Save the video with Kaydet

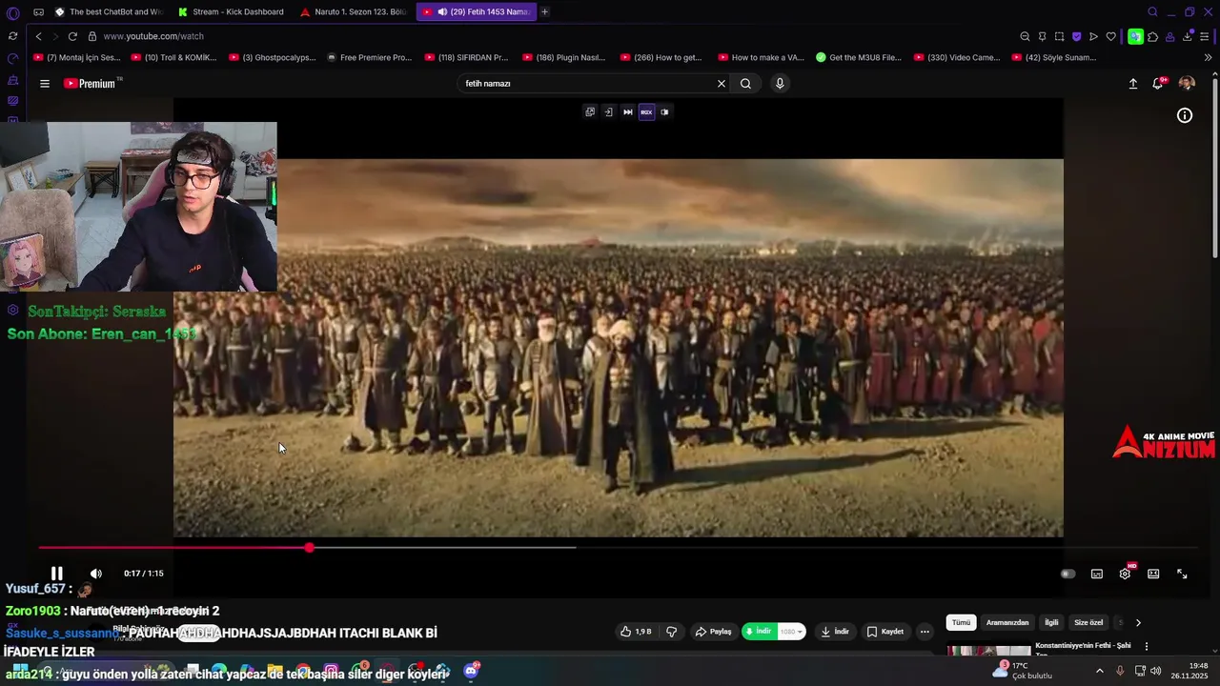(x=885, y=632)
